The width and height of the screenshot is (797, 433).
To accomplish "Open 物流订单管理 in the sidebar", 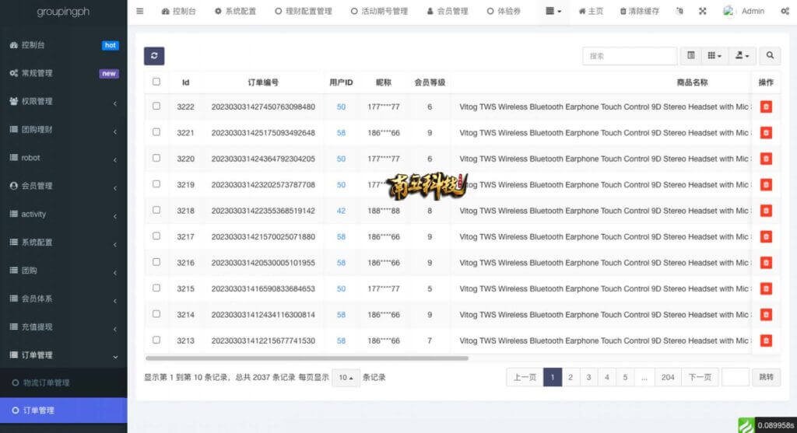I will coord(46,382).
